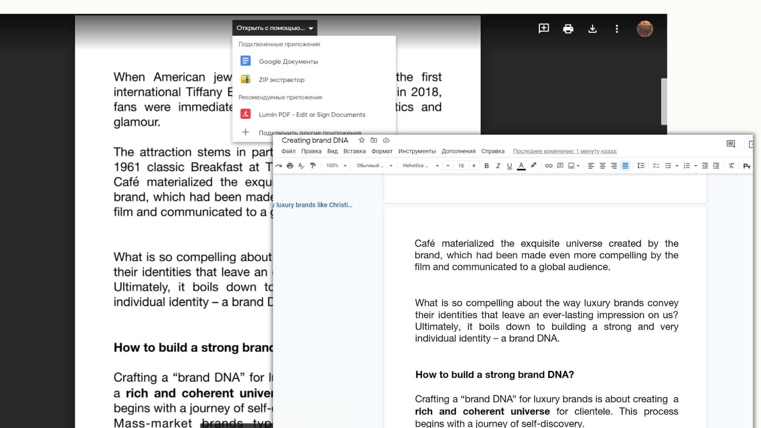Enable justified text alignment
Image resolution: width=761 pixels, height=428 pixels.
click(x=625, y=166)
